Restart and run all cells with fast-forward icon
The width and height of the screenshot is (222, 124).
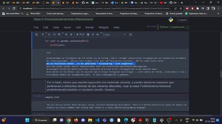(98, 34)
